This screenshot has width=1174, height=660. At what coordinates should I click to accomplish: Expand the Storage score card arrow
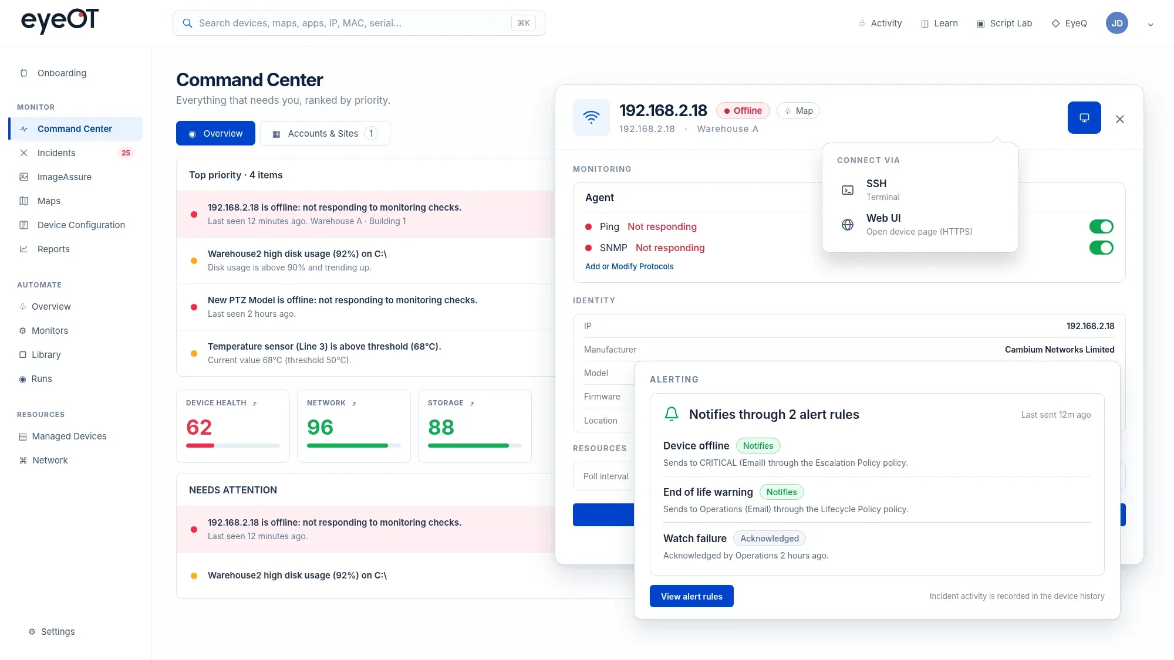pos(472,403)
